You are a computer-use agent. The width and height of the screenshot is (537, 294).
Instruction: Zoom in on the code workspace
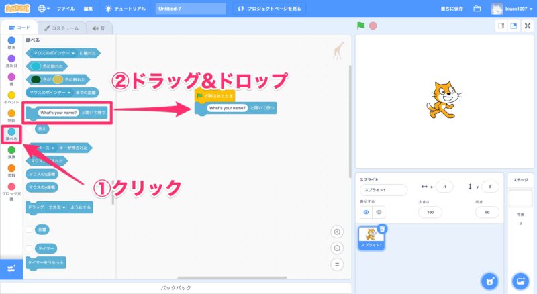click(x=337, y=232)
